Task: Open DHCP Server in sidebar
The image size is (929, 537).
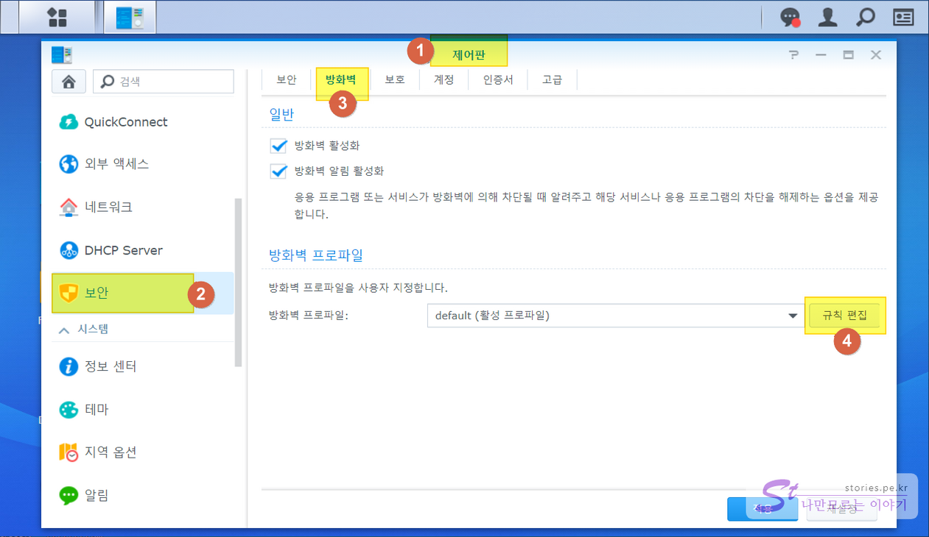Action: pos(123,250)
